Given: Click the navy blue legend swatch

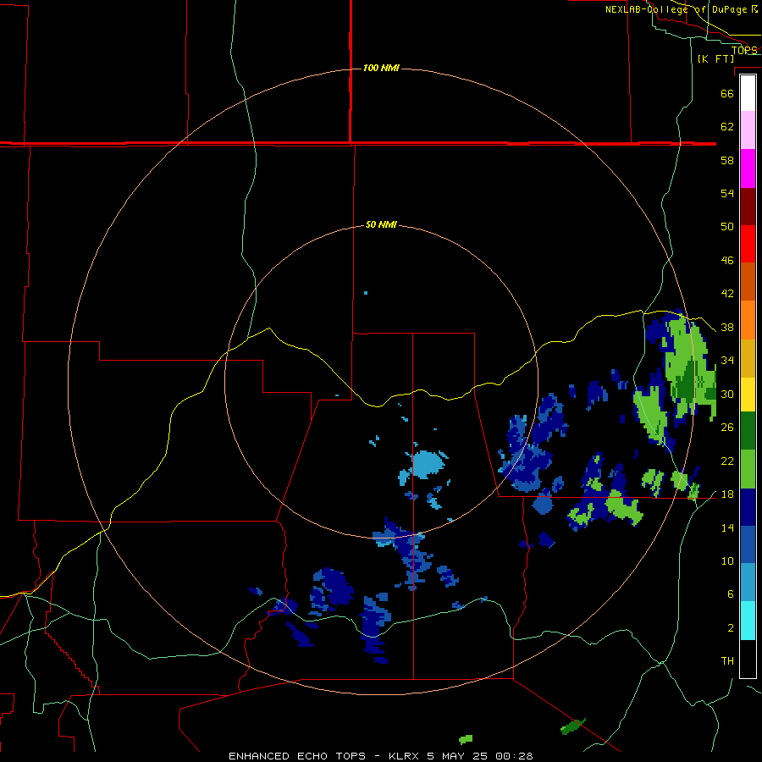Looking at the screenshot, I should 748,507.
